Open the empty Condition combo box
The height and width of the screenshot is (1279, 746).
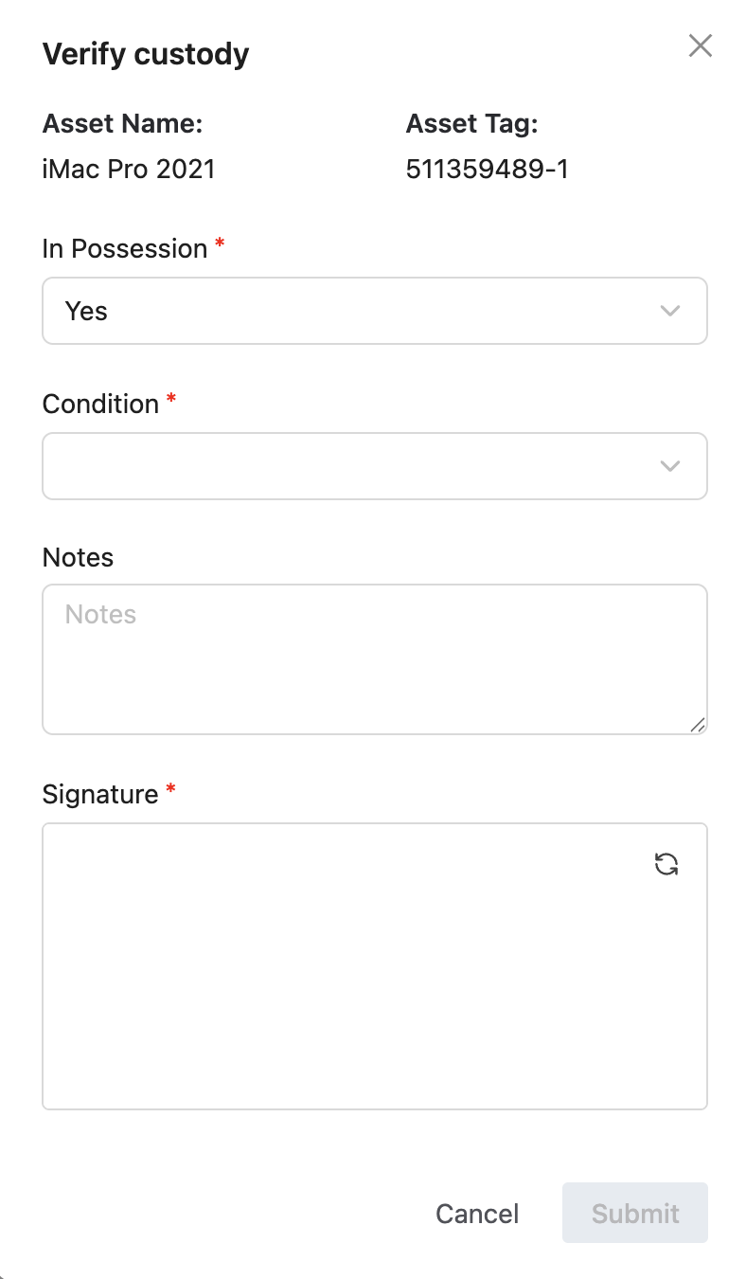click(375, 466)
